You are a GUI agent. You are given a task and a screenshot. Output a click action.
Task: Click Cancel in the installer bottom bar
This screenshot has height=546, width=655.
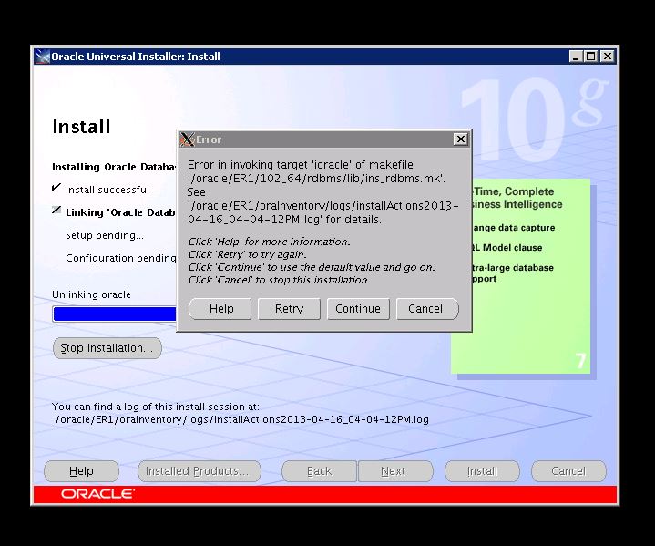click(568, 471)
